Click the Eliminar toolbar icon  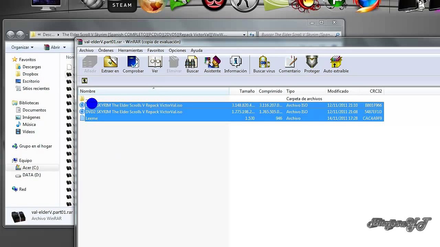click(x=174, y=64)
